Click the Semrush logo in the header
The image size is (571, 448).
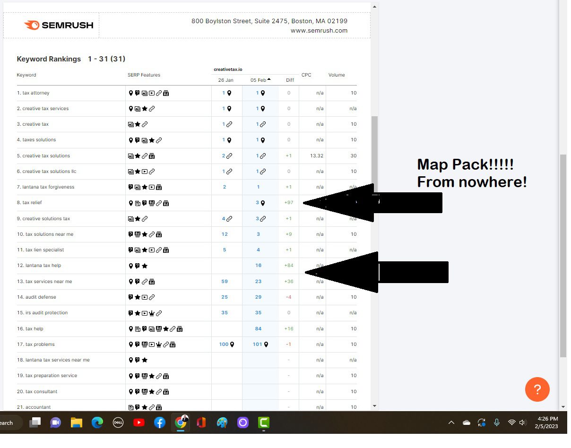(x=59, y=25)
